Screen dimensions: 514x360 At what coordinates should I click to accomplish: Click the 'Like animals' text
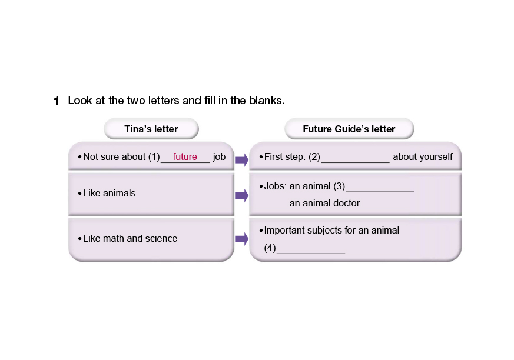109,193
